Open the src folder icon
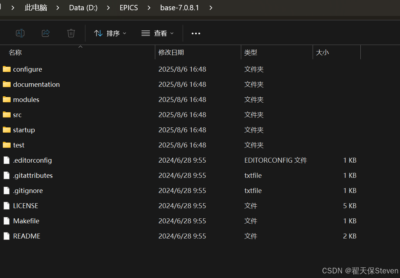 [x=6, y=115]
